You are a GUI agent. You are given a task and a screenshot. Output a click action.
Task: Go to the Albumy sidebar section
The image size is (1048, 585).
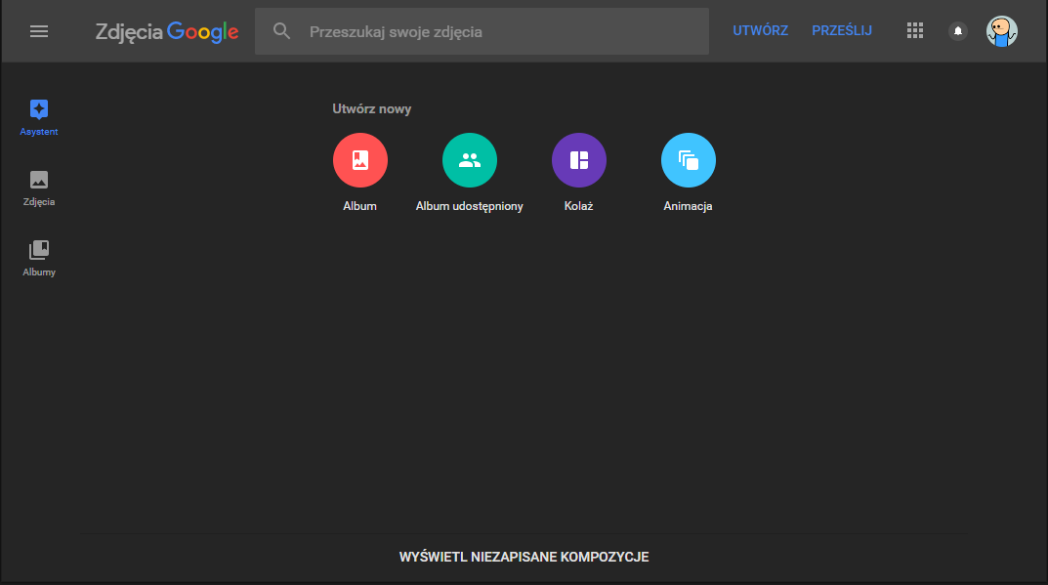point(39,250)
